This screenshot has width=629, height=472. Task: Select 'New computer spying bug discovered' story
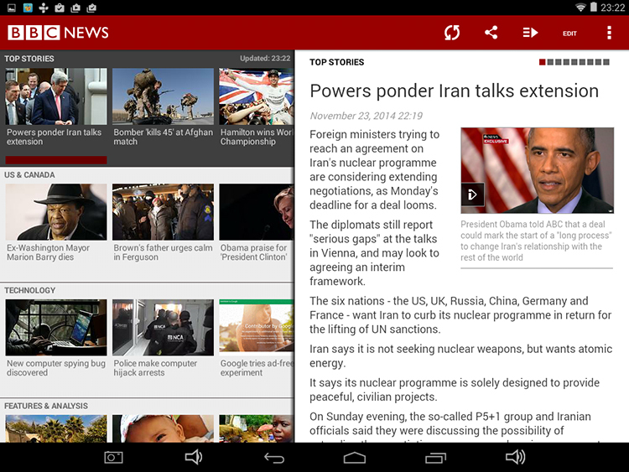tap(56, 338)
